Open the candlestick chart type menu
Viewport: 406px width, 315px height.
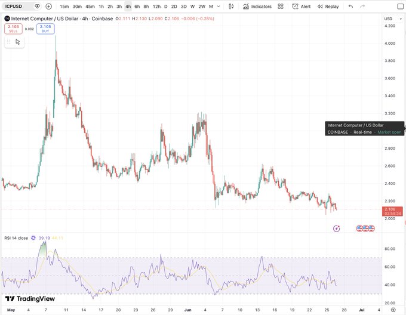[x=231, y=7]
